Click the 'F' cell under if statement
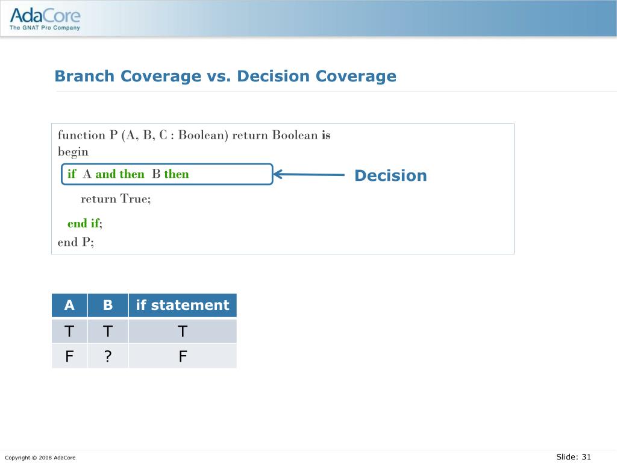 point(183,356)
